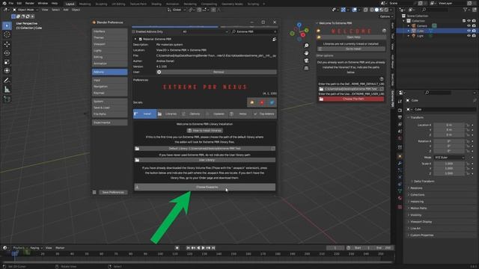Screen dimensions: 479x269
Task: Click the red Choose The Path button
Action: tap(351, 99)
